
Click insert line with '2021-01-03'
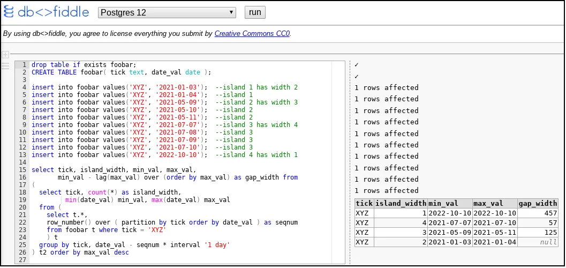[164, 87]
